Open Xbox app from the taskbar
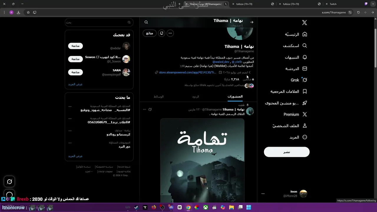Screen dimensions: 377x212 pos(206,207)
